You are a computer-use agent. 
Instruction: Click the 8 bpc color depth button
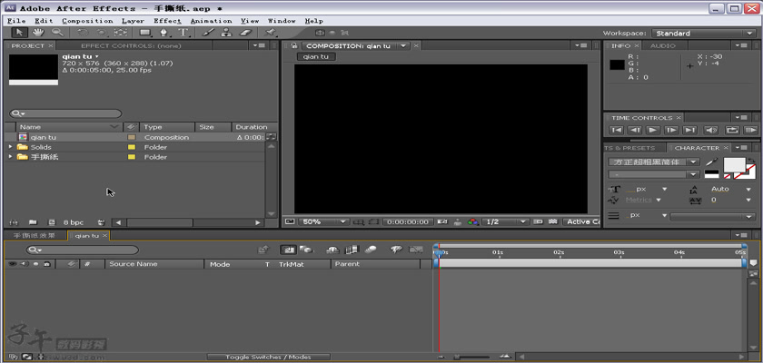coord(74,222)
